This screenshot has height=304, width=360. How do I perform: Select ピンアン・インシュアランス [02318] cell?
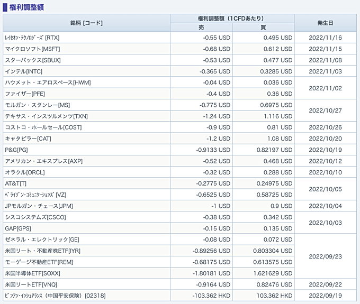tap(86, 296)
